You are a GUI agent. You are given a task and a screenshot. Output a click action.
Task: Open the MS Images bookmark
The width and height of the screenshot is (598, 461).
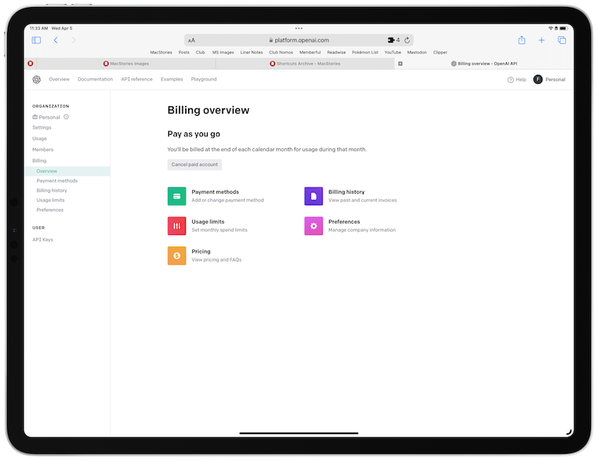pos(223,52)
